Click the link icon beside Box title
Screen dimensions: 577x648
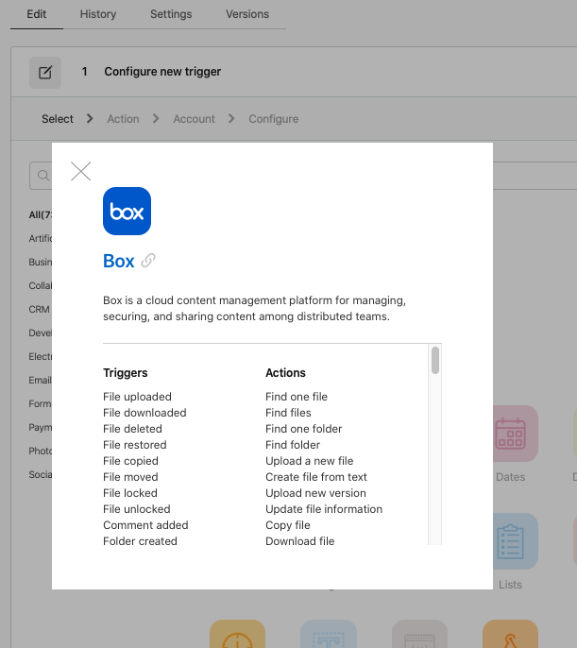(148, 261)
